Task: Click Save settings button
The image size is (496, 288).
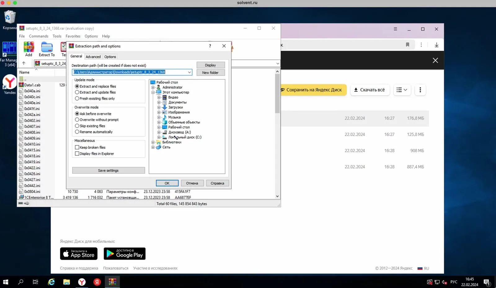Action: click(108, 170)
